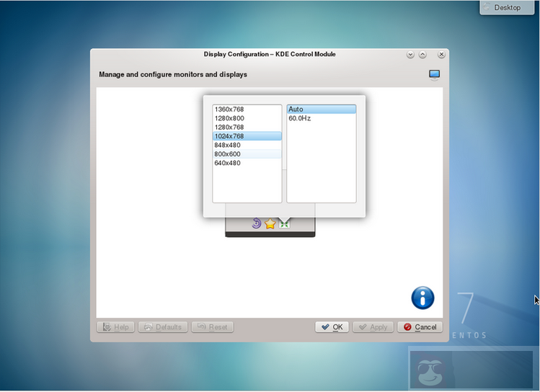Click the green arrows resolution icon
The width and height of the screenshot is (540, 392).
click(x=284, y=224)
